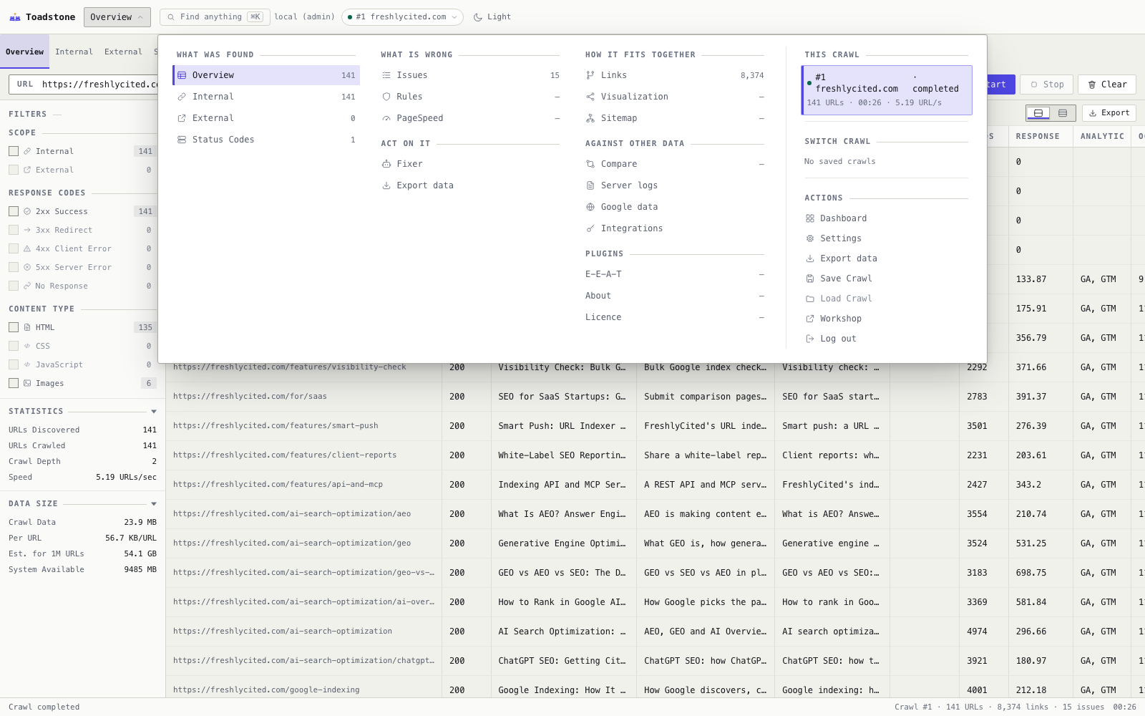The image size is (1145, 716).
Task: Collapse the Statistics section
Action: [x=154, y=412]
